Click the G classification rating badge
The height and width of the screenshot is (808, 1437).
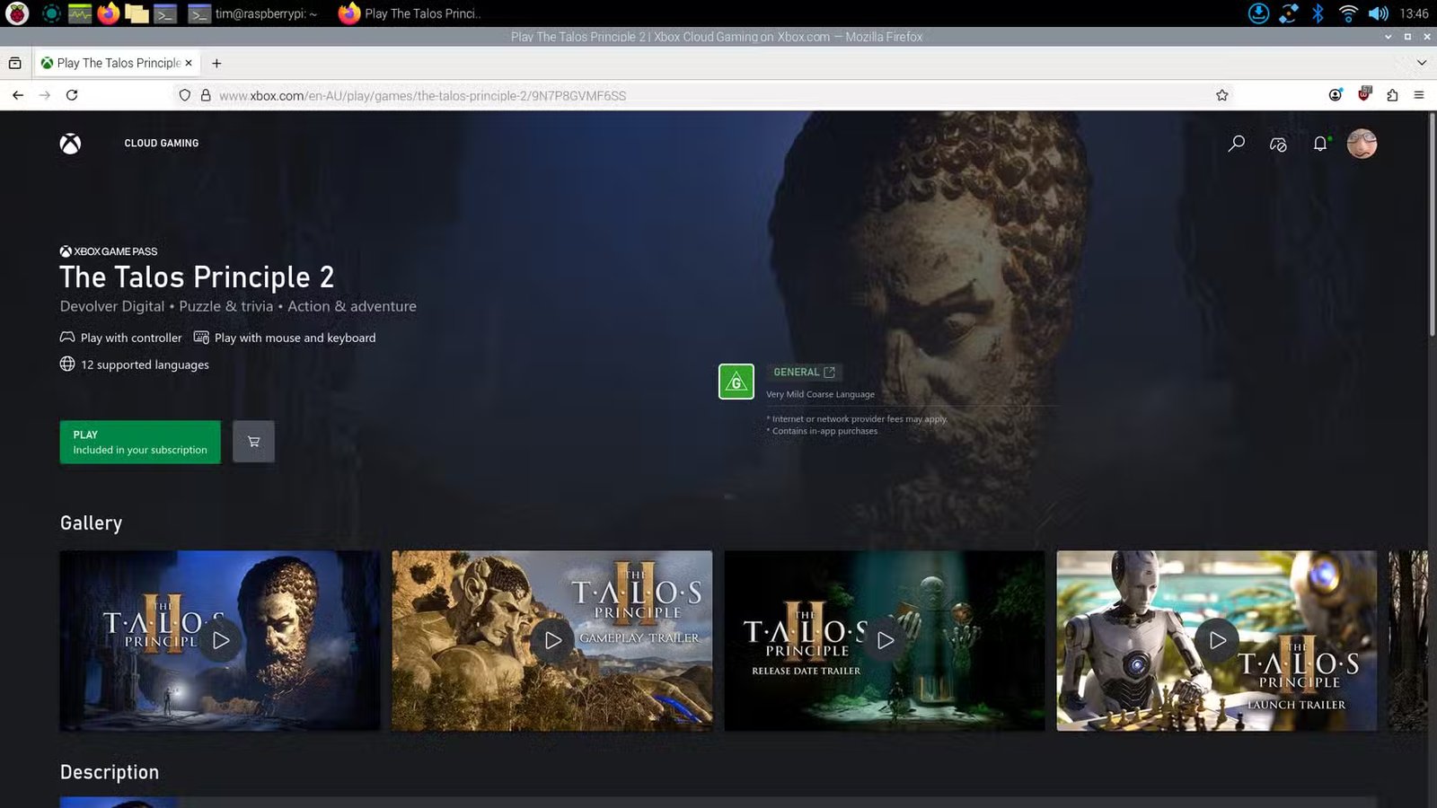point(736,381)
